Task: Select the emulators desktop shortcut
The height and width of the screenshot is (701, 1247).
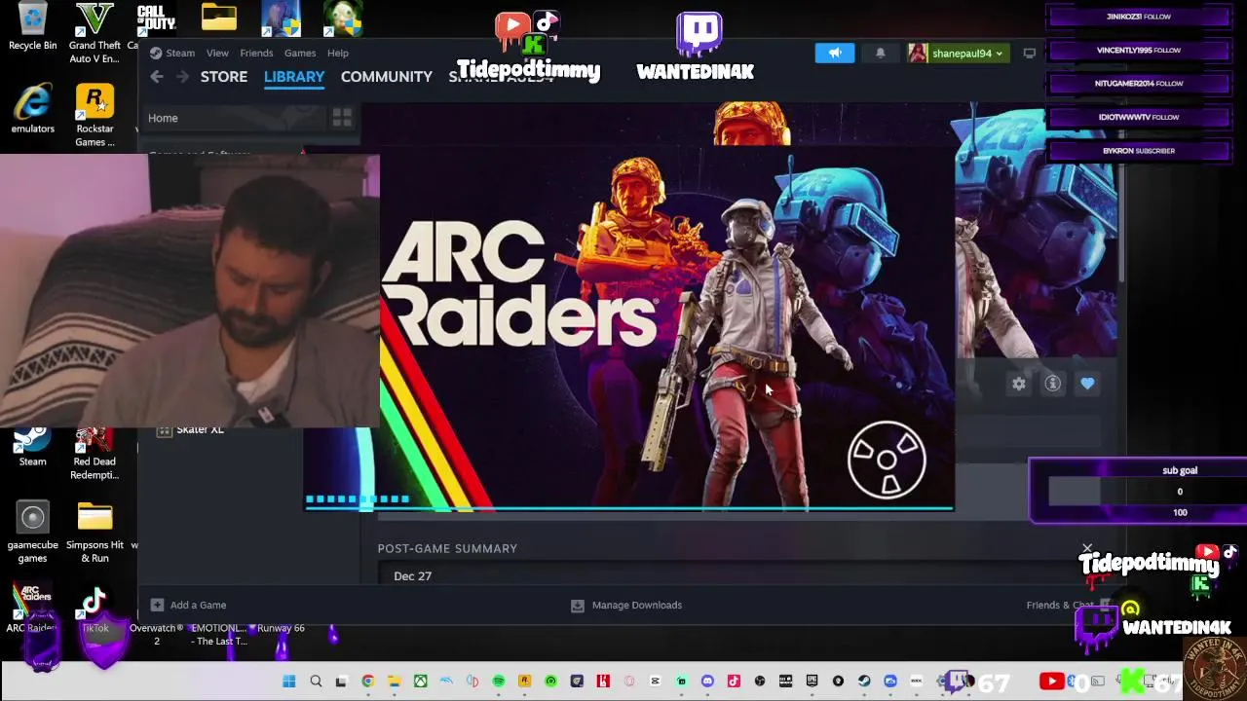Action: (32, 109)
